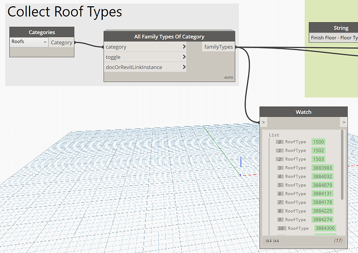Select the Categories node title bar

[x=42, y=32]
